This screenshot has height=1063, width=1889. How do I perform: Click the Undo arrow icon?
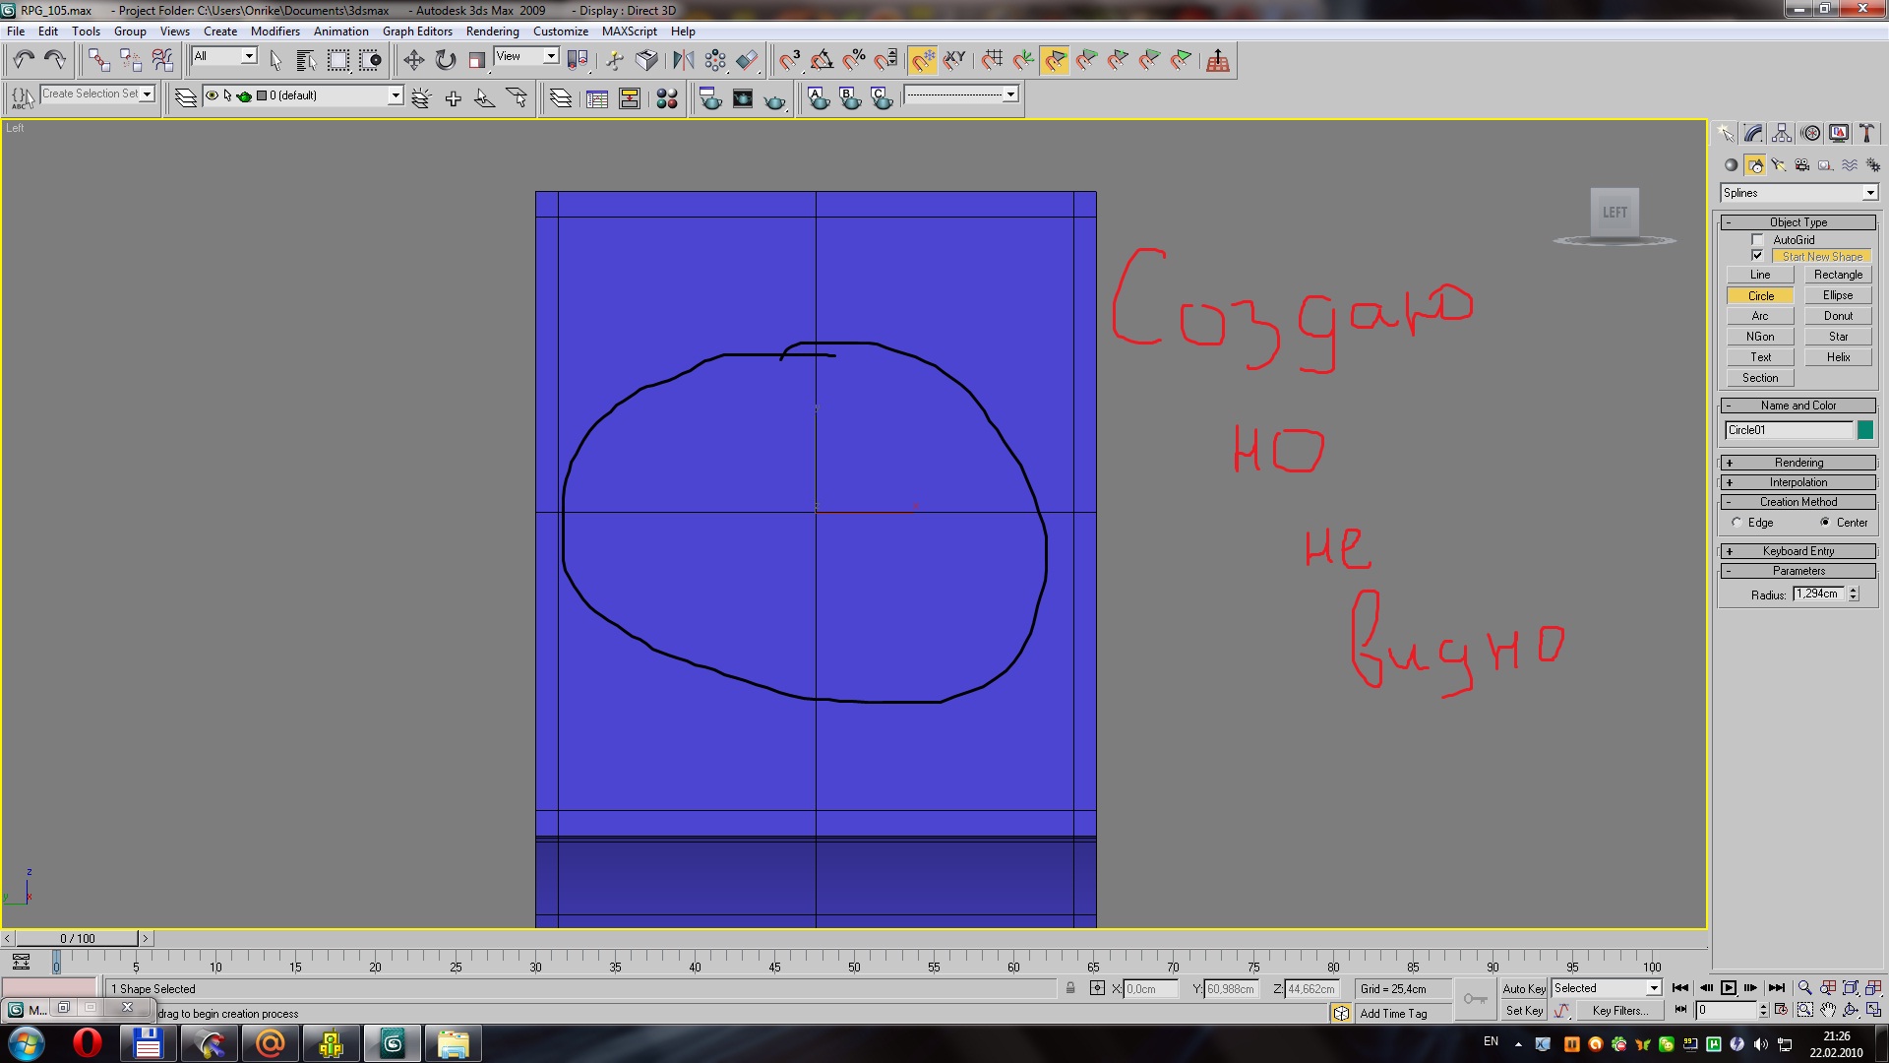pyautogui.click(x=24, y=60)
